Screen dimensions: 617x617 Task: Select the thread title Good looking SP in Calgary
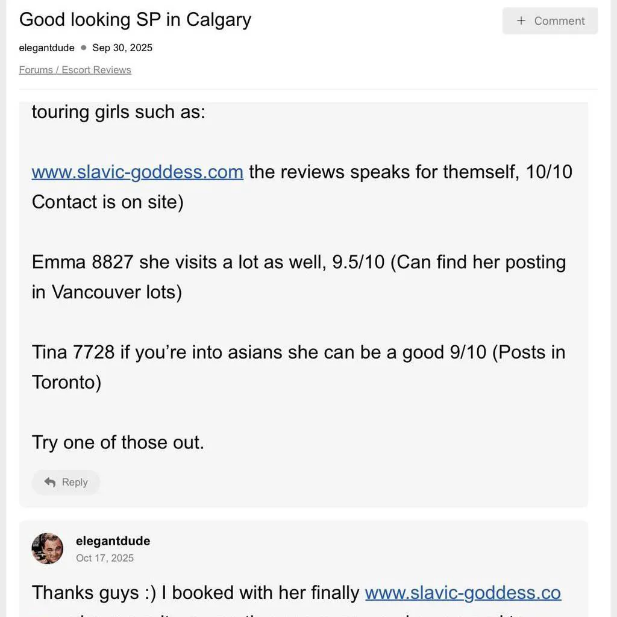click(134, 19)
